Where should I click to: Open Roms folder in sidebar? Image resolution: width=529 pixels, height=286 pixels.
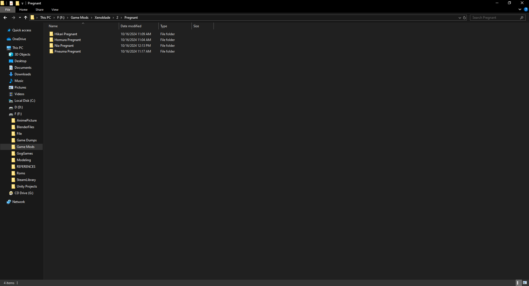coord(21,173)
